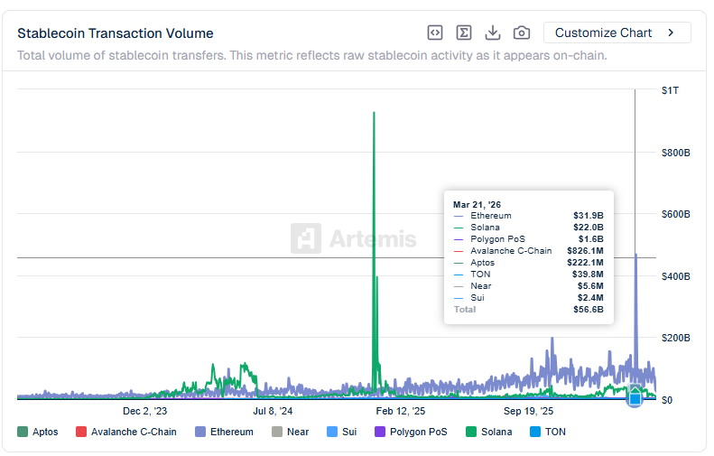Click the $0 y-axis label
This screenshot has height=456, width=714.
(x=667, y=400)
